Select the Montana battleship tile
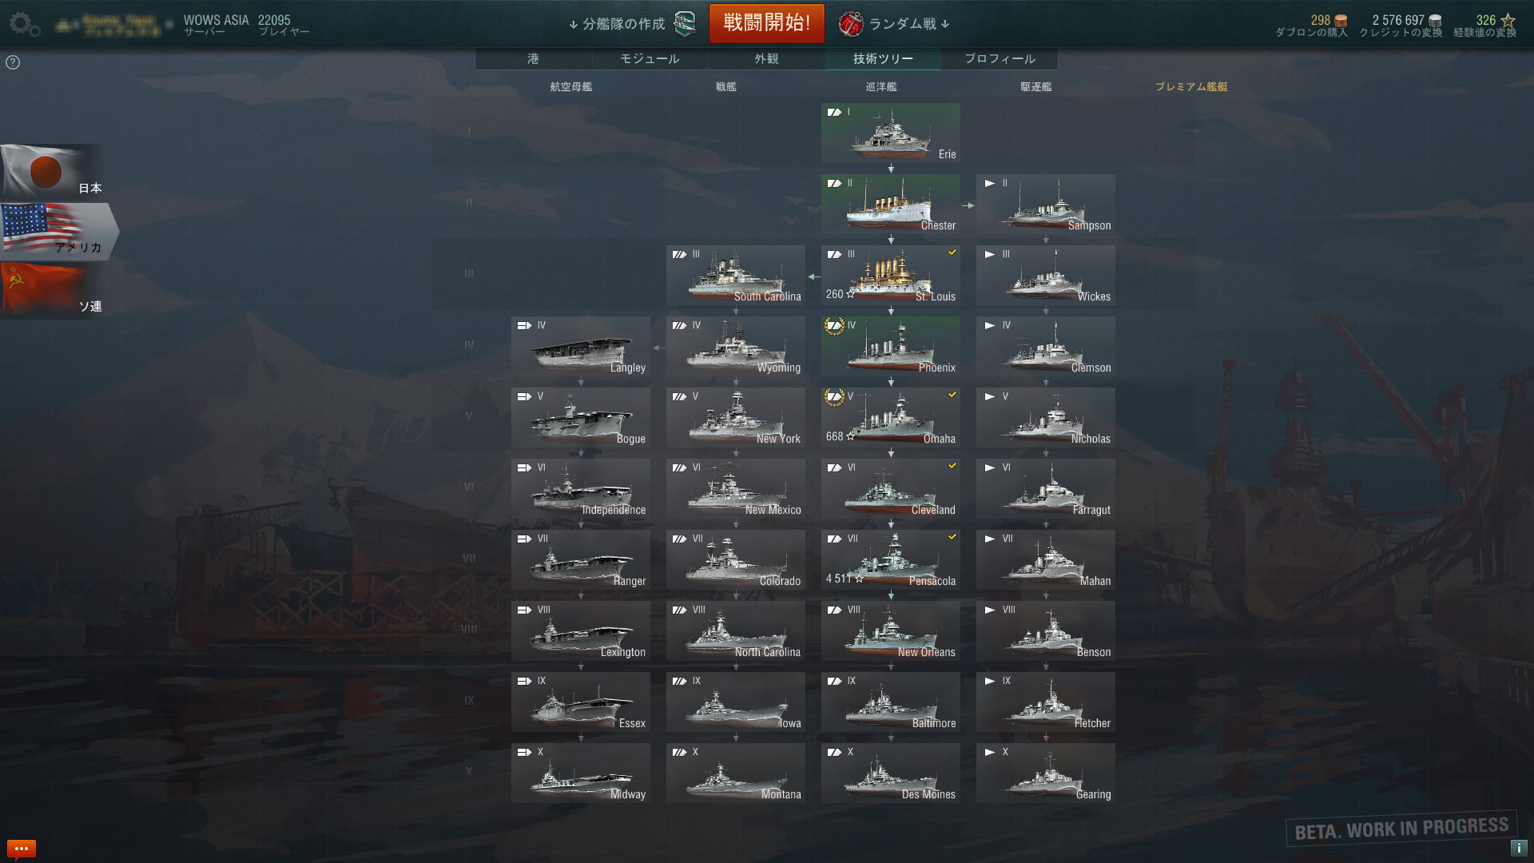Image resolution: width=1534 pixels, height=863 pixels. [x=736, y=773]
